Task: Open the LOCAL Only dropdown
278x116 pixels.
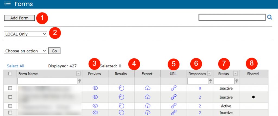Action: (26, 34)
